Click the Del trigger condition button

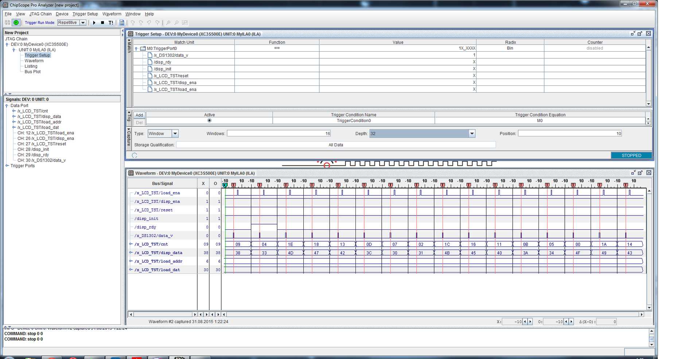[x=139, y=122]
